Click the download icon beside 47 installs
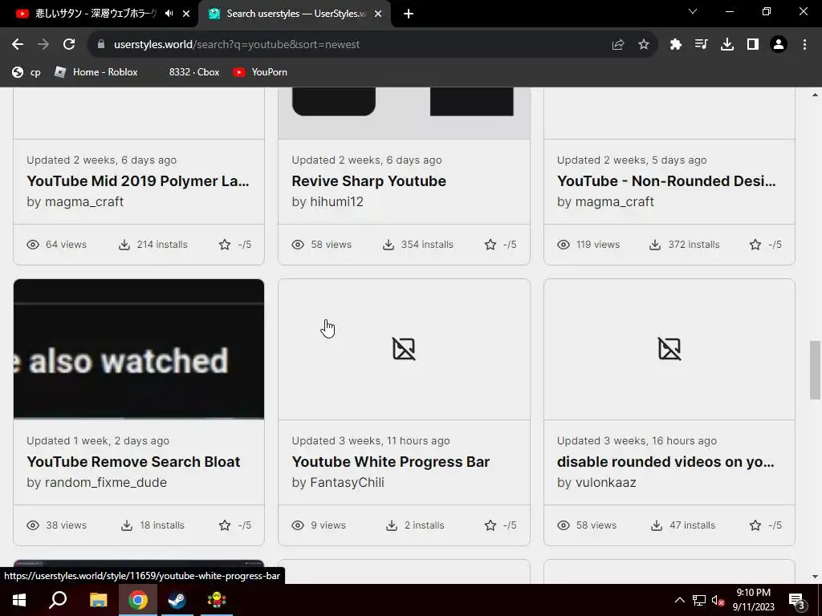 point(657,525)
